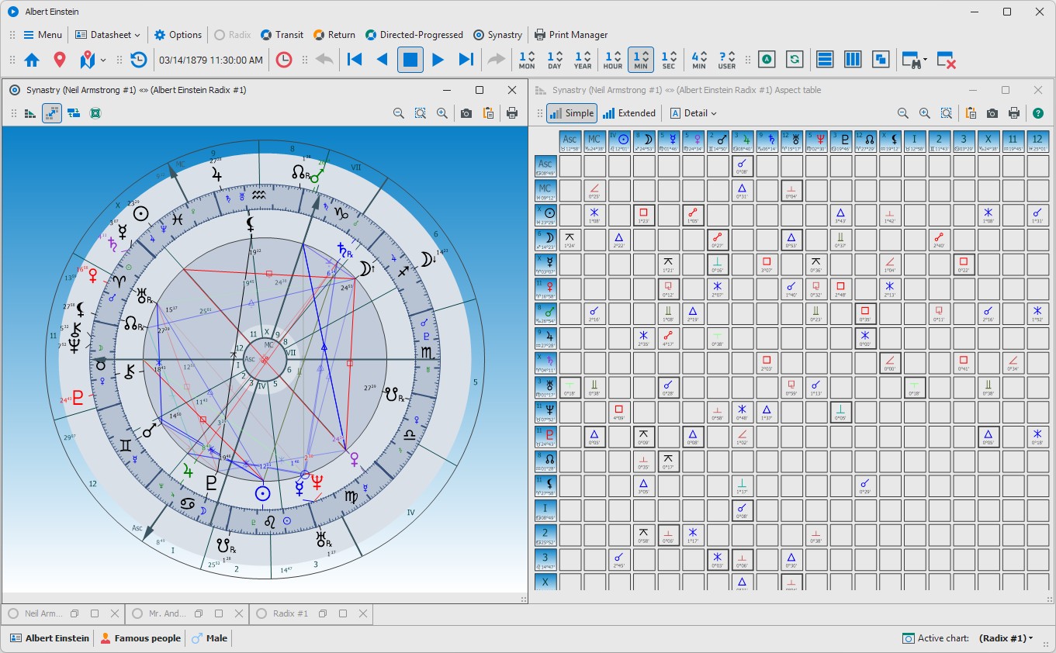Screen dimensions: 1056x653
Task: Click the swap charts icon in Synastry toolbar
Action: tap(74, 113)
